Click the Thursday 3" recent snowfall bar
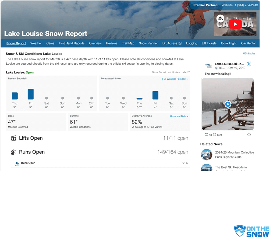This screenshot has height=237, width=269. [15, 96]
